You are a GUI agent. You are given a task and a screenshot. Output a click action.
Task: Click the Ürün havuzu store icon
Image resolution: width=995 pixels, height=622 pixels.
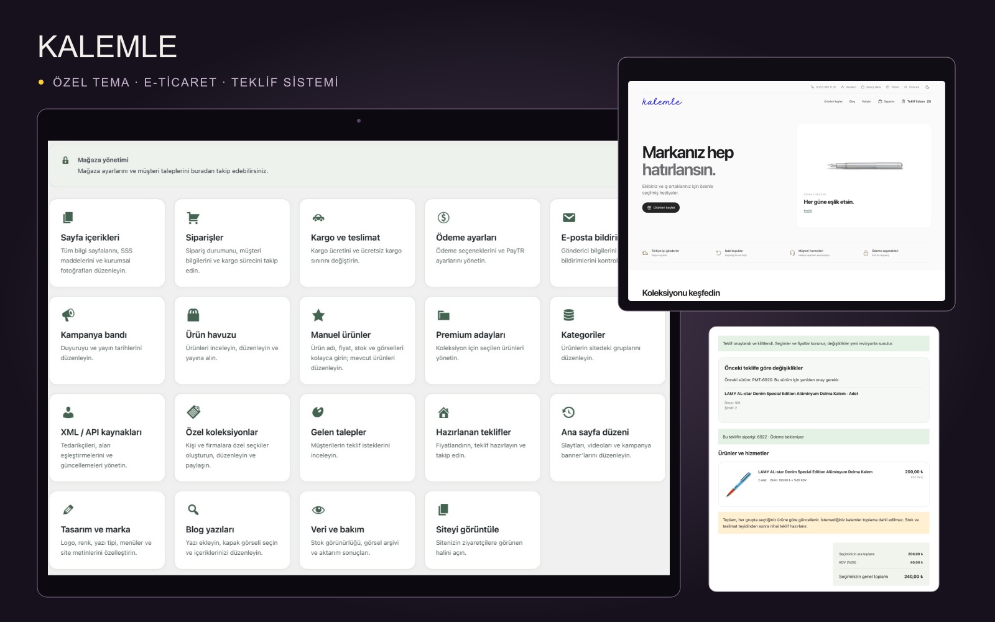click(x=193, y=315)
